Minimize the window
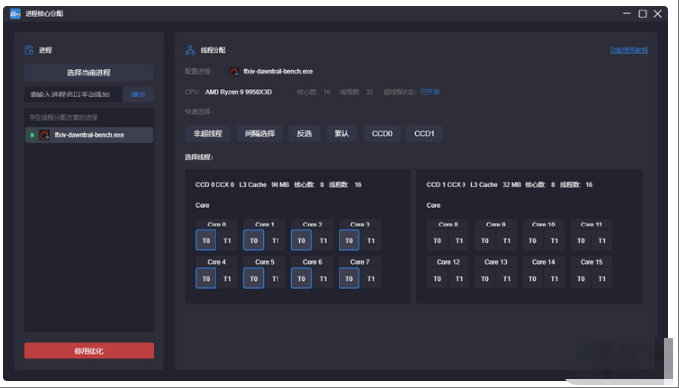Screen dimensions: 679x388 tap(627, 14)
